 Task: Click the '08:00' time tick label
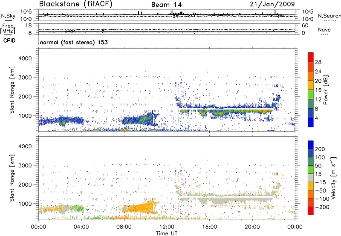(124, 227)
